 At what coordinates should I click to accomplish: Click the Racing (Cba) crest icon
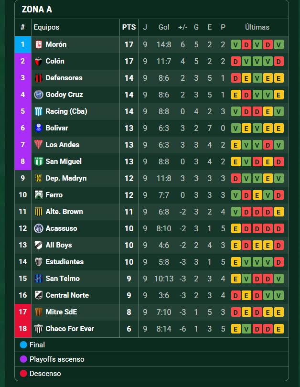[39, 111]
